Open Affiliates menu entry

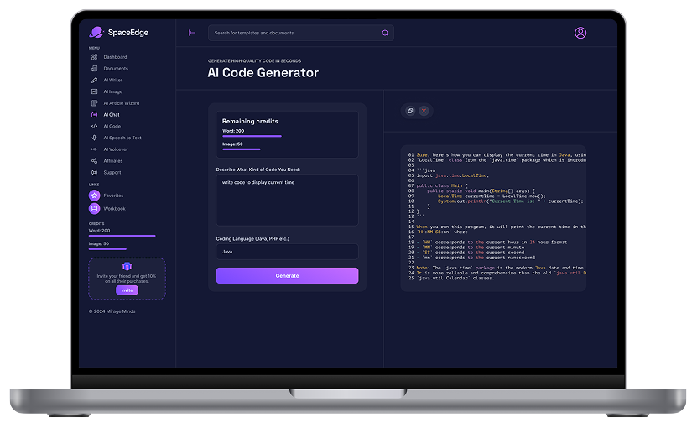pyautogui.click(x=113, y=161)
